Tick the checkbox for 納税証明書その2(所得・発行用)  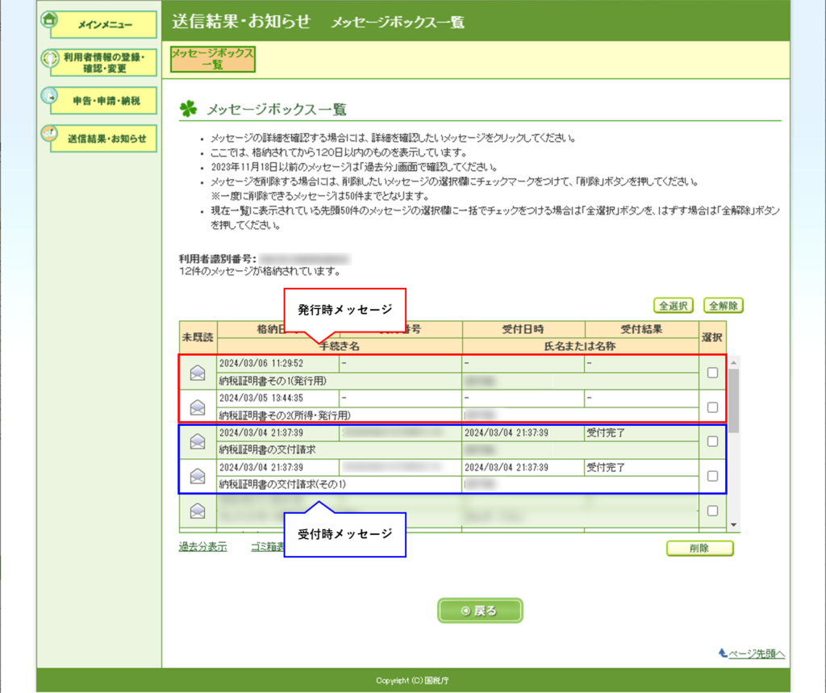coord(711,407)
